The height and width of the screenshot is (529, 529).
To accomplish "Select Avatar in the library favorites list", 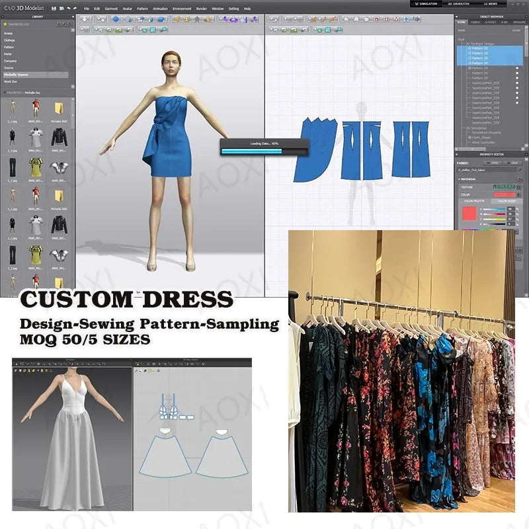I will click(x=9, y=34).
